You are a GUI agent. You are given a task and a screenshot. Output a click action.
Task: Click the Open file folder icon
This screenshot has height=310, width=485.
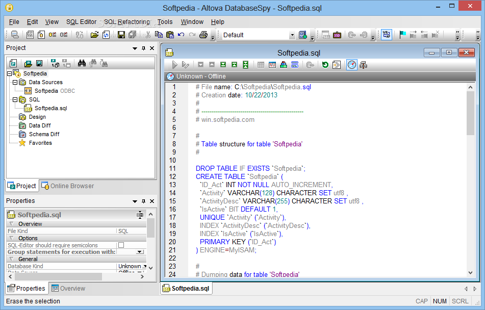point(95,35)
